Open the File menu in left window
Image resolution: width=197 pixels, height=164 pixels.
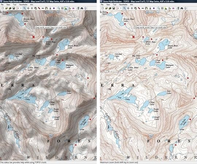click(2, 4)
